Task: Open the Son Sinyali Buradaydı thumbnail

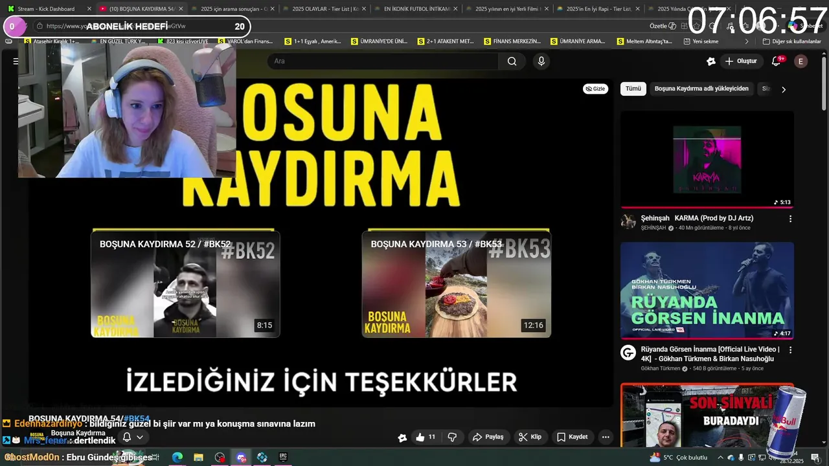Action: pyautogui.click(x=707, y=414)
